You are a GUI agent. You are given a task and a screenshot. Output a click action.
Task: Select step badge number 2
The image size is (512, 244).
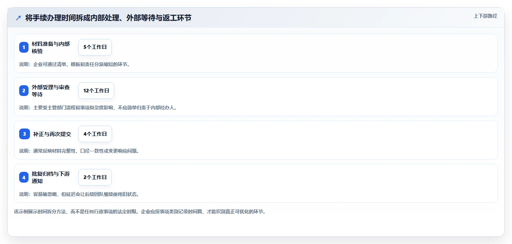tap(24, 91)
